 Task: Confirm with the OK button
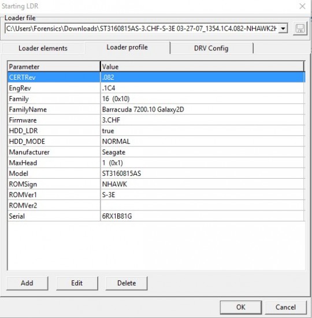(241, 307)
